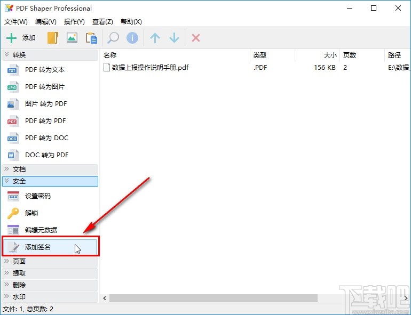Select PDF 转为 PDF tool
Screen dimensions: 411x315
pyautogui.click(x=50, y=120)
